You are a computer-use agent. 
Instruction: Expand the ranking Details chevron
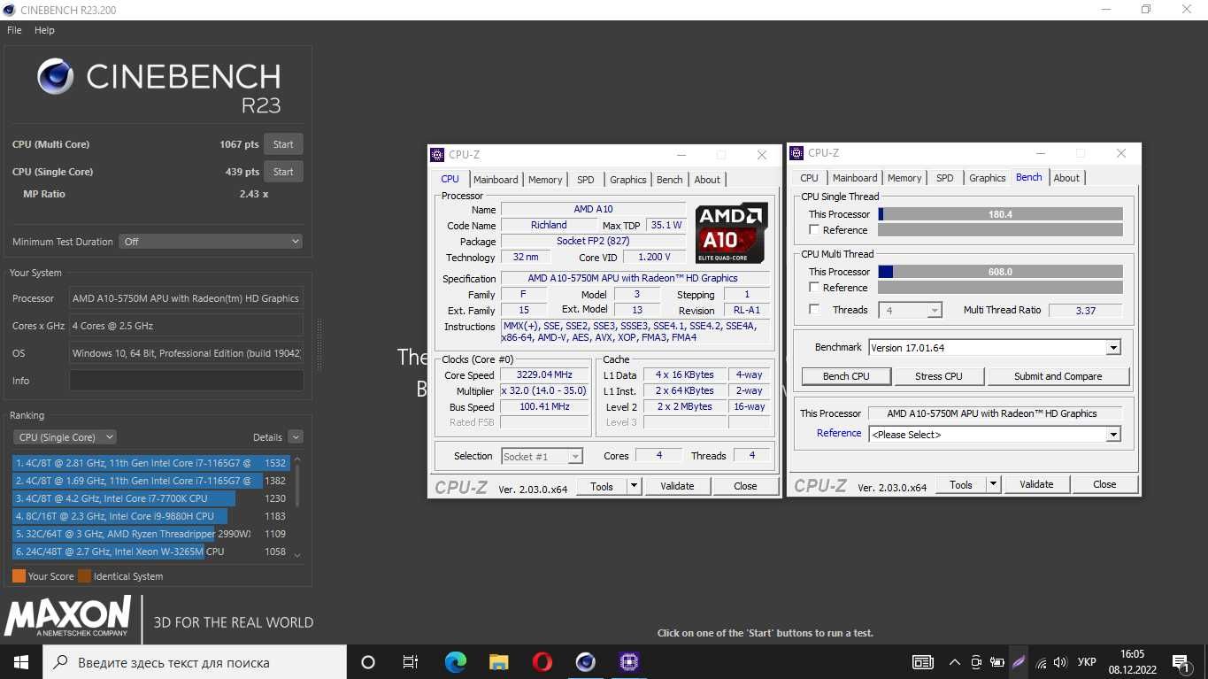coord(296,437)
